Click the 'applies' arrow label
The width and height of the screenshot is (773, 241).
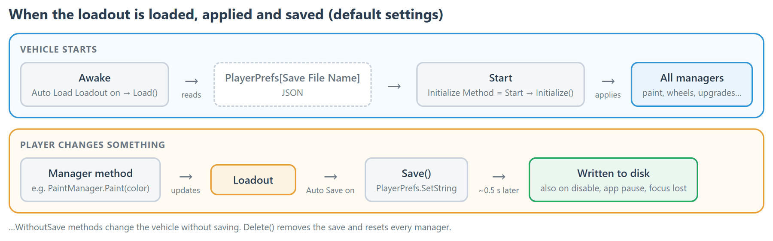608,95
